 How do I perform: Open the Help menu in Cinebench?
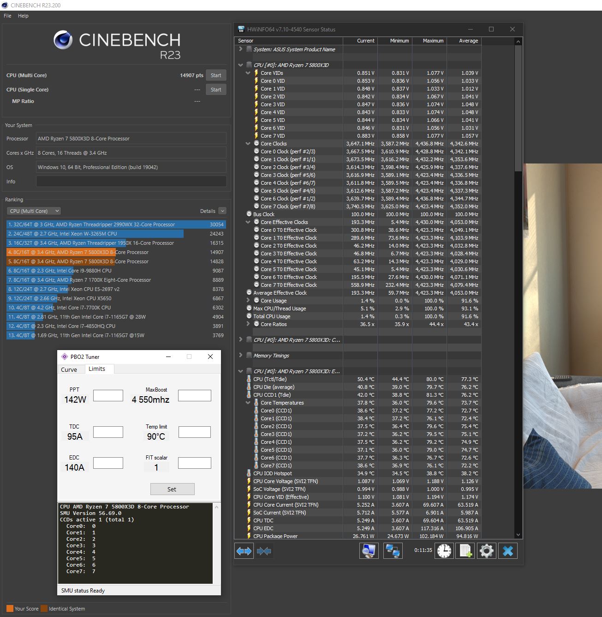tap(23, 16)
